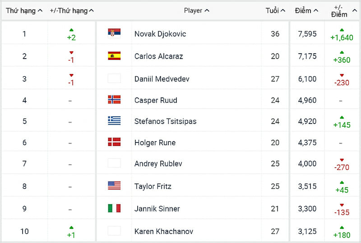Viewport: 361px width, 243px height.
Task: Sort by +/-Thứ hạng column
Action: pyautogui.click(x=72, y=10)
